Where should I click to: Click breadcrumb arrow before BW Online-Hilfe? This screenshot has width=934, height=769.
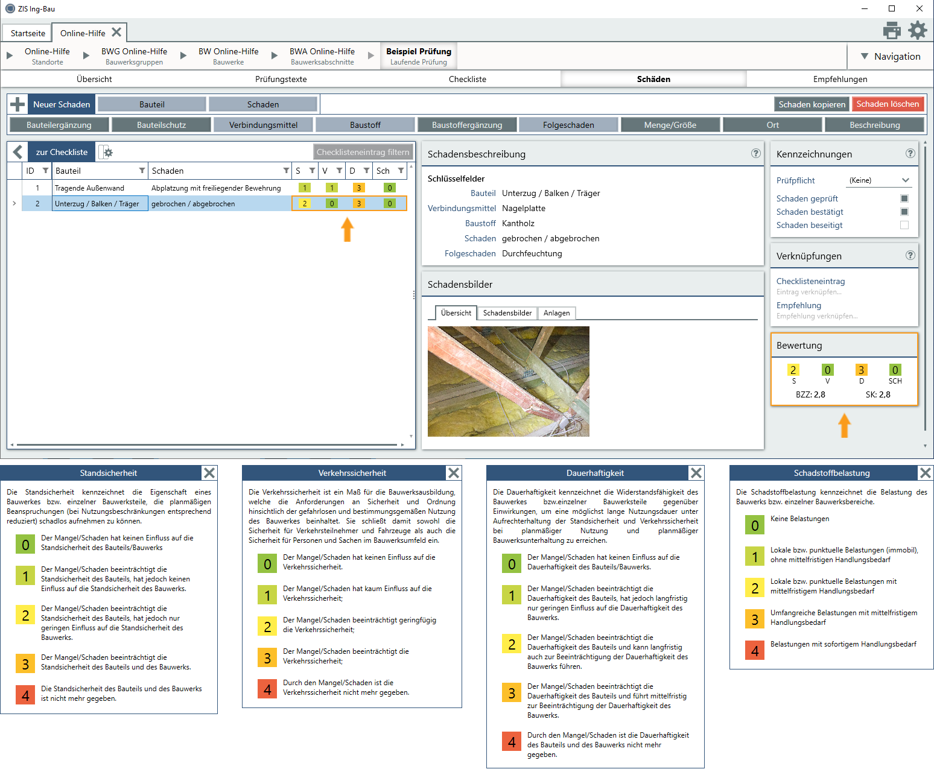click(x=183, y=55)
